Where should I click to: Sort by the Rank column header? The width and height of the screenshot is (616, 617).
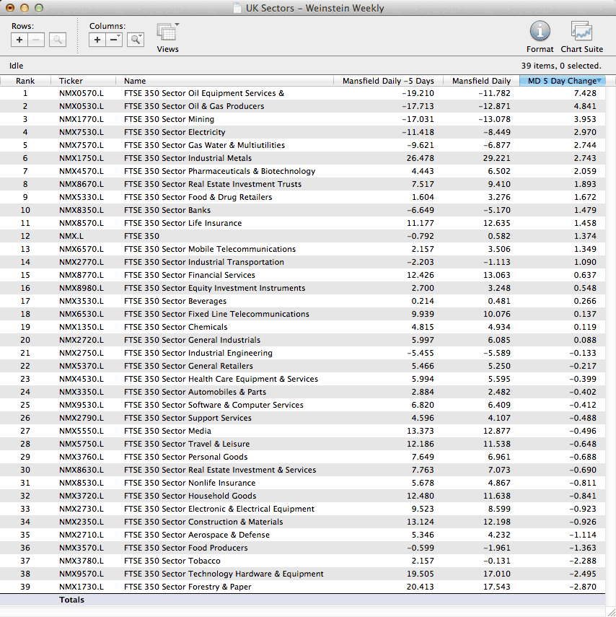(x=25, y=81)
